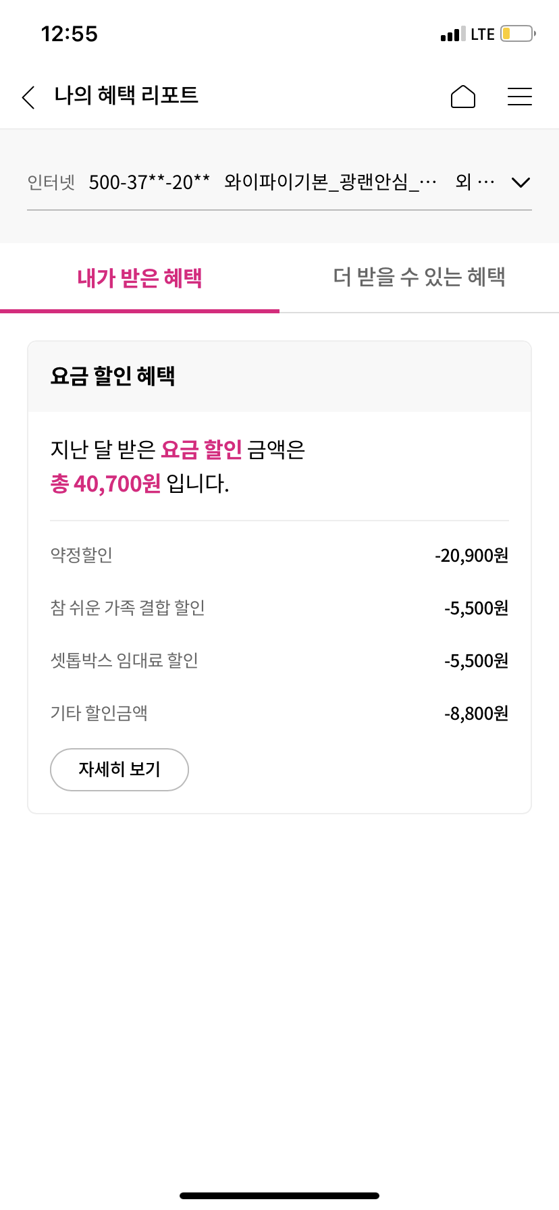Tap the 외 … additional services text

pyautogui.click(x=475, y=182)
